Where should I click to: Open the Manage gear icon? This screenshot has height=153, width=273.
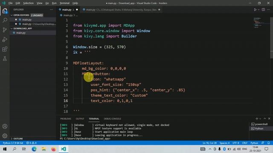pyautogui.click(x=5, y=136)
